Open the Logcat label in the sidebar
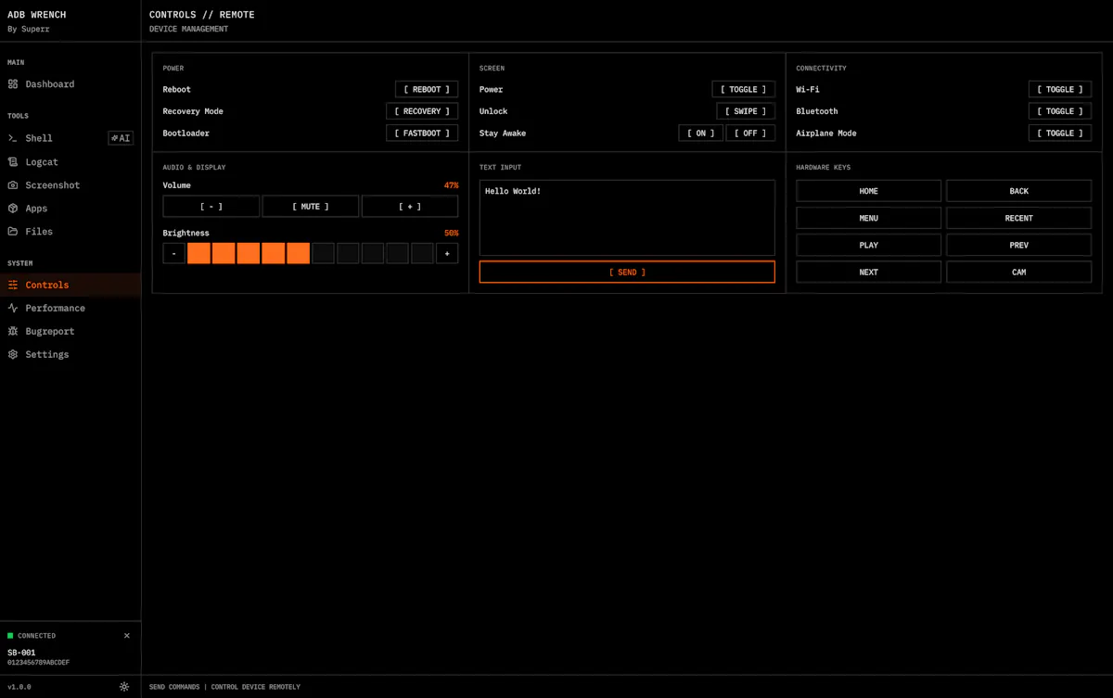Screen dimensions: 1113x698 [42, 162]
